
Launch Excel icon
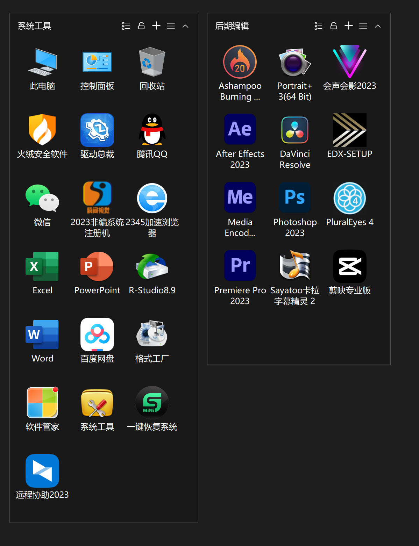click(42, 266)
